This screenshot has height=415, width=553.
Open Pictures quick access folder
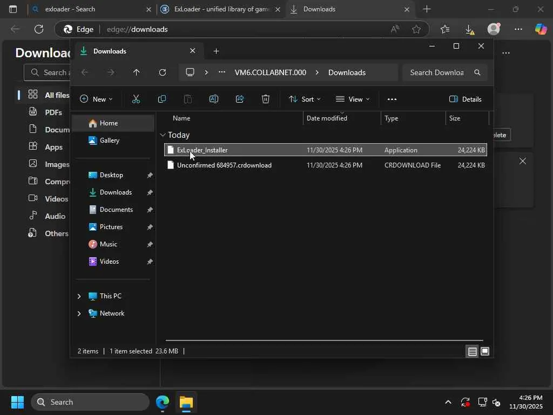tap(113, 227)
